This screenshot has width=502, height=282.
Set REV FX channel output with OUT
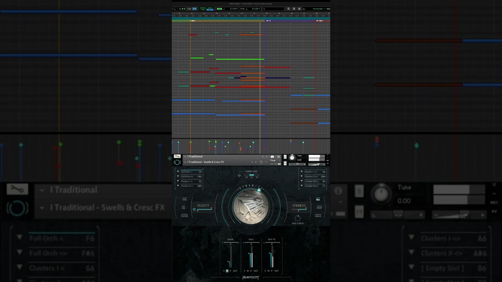click(x=276, y=271)
